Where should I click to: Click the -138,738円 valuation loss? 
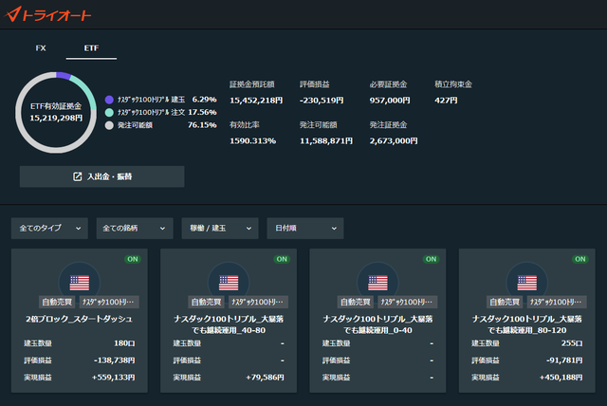pos(114,360)
